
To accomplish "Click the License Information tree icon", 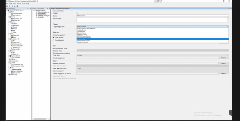I will 12,13.
